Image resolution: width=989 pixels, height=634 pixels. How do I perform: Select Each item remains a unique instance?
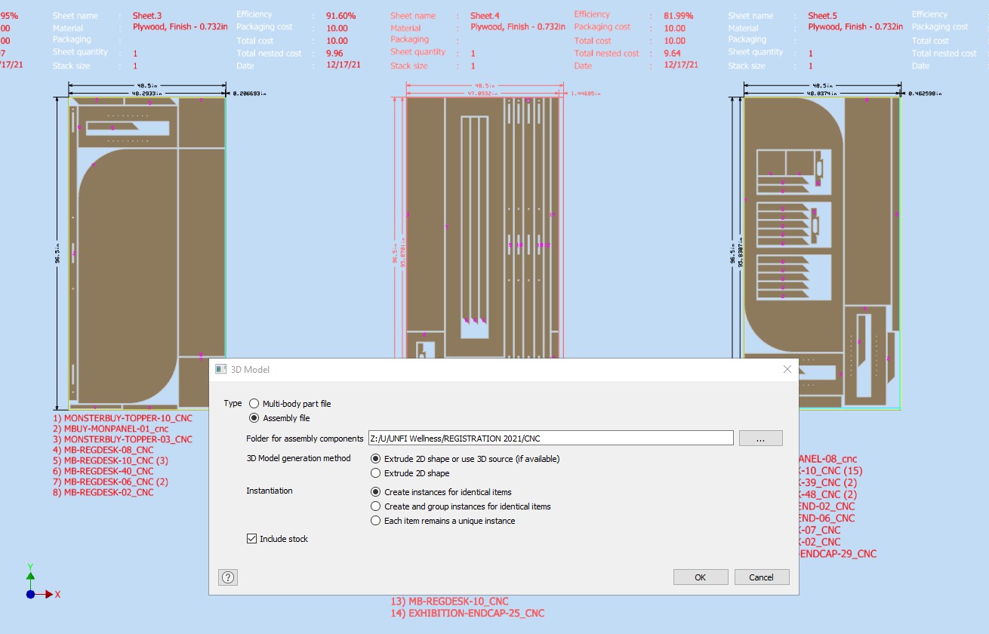coord(376,521)
